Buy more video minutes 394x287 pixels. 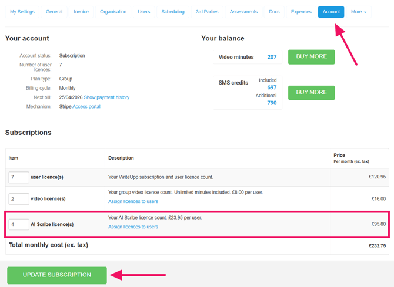(x=311, y=57)
